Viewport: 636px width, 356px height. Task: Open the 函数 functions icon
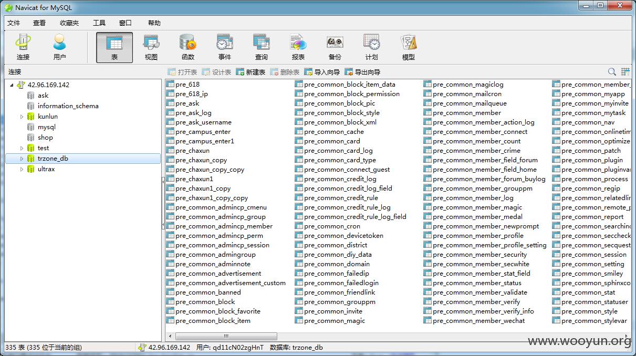188,47
